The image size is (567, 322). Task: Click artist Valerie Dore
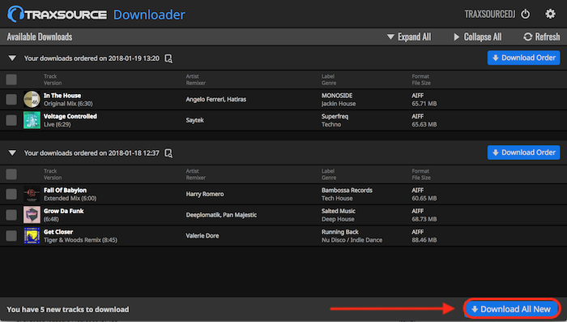[202, 236]
